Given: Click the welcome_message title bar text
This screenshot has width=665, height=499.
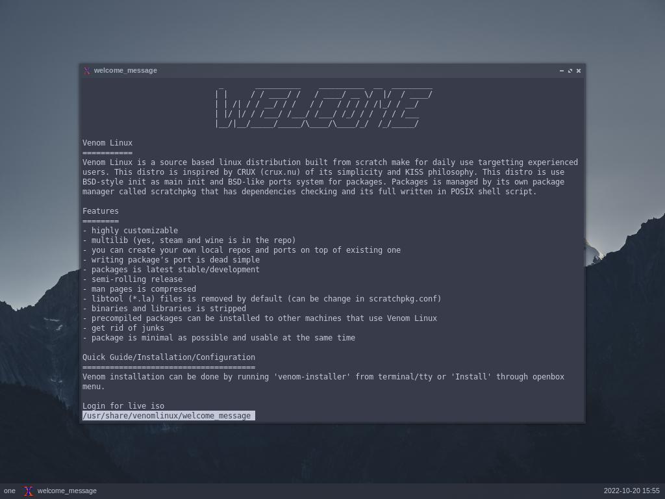Looking at the screenshot, I should pyautogui.click(x=125, y=70).
